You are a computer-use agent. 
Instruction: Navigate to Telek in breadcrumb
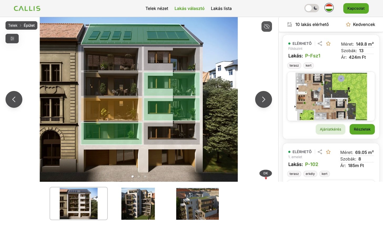[13, 25]
